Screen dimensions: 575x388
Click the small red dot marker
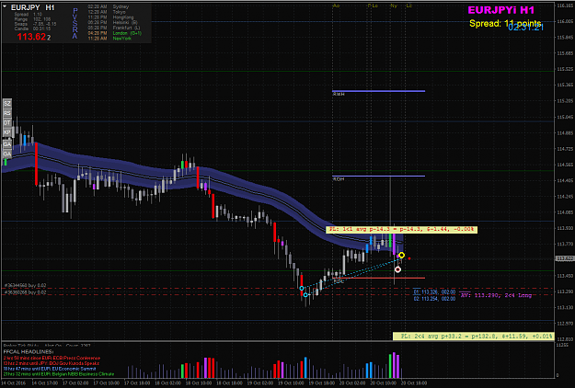click(x=409, y=258)
